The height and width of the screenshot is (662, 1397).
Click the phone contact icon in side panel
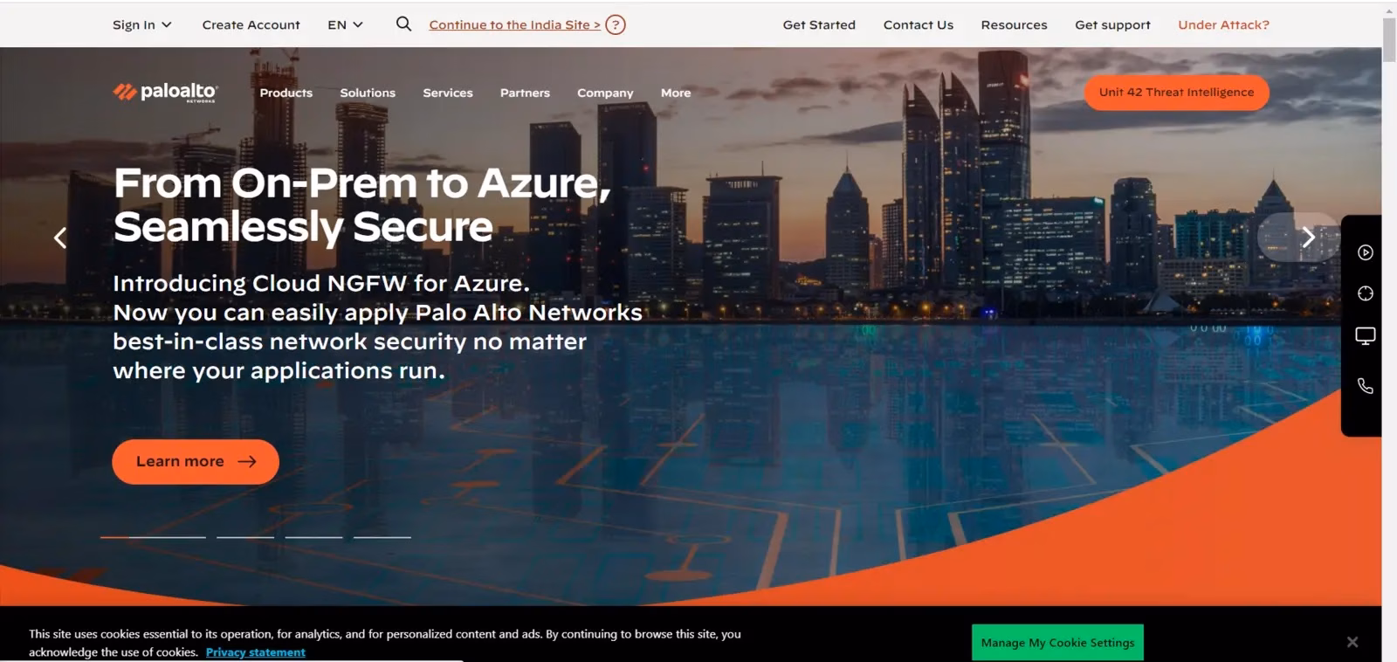1366,386
